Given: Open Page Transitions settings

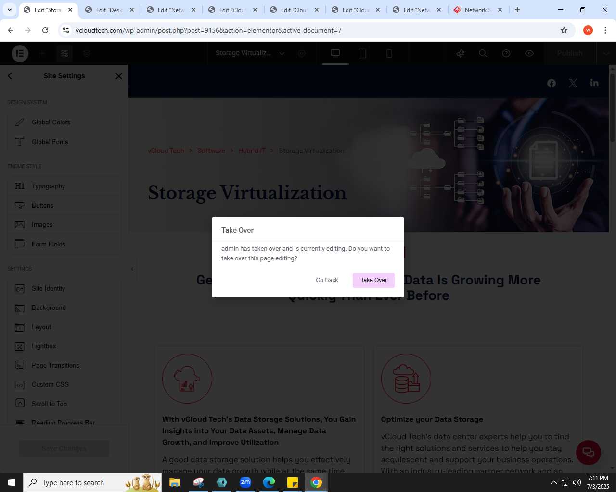Looking at the screenshot, I should [x=64, y=366].
